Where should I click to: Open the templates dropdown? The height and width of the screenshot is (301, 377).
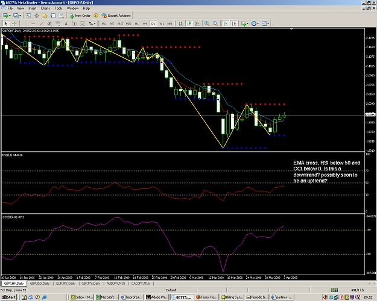point(265,23)
